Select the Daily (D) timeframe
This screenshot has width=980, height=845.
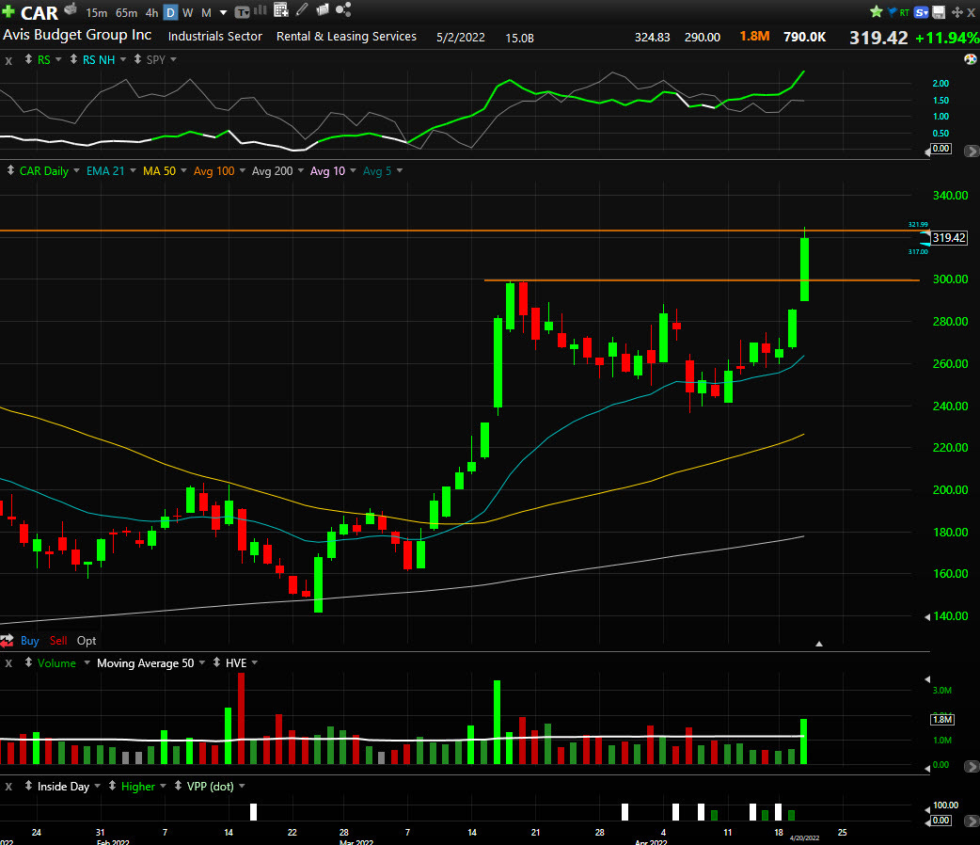click(170, 12)
